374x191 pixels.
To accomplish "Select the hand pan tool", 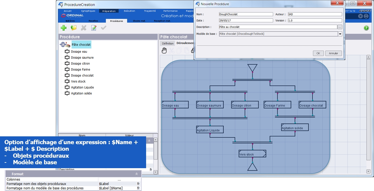I will coord(164,50).
